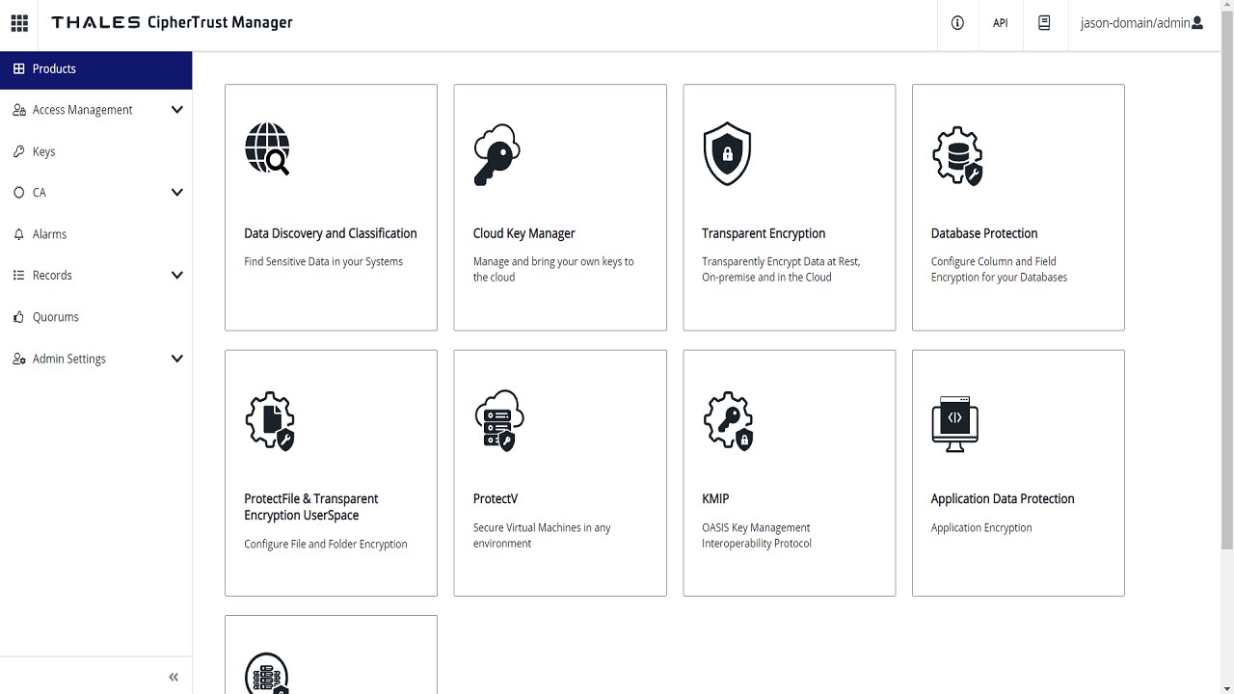Image resolution: width=1234 pixels, height=694 pixels.
Task: Click the ProtectV cloud-server icon
Action: [x=498, y=420]
